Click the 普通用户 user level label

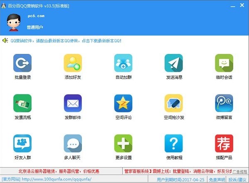[x=35, y=27]
